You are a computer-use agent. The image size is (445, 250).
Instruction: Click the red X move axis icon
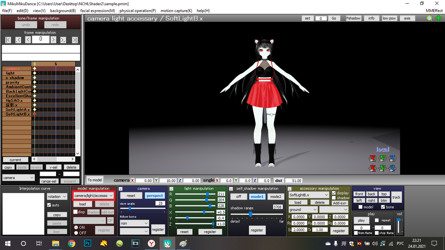[x=373, y=169]
